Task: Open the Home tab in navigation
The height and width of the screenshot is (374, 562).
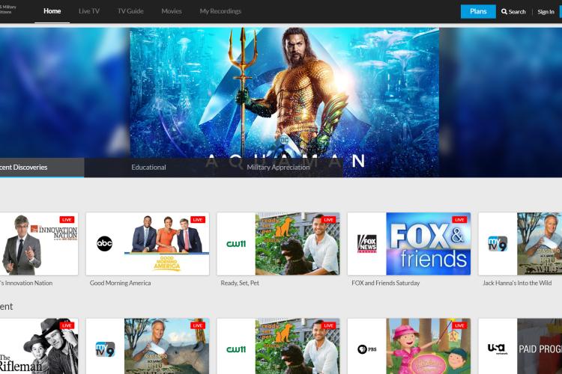Action: (52, 11)
